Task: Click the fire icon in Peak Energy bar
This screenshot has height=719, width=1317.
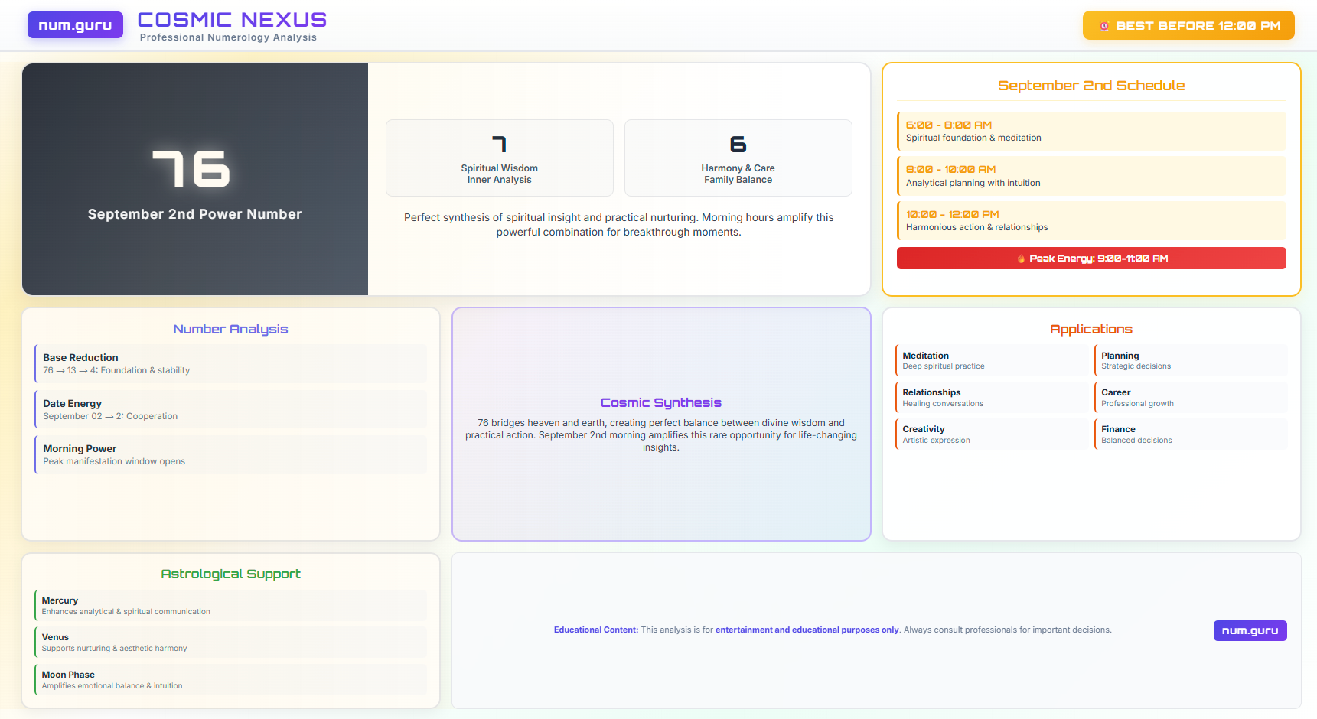Action: point(1021,259)
